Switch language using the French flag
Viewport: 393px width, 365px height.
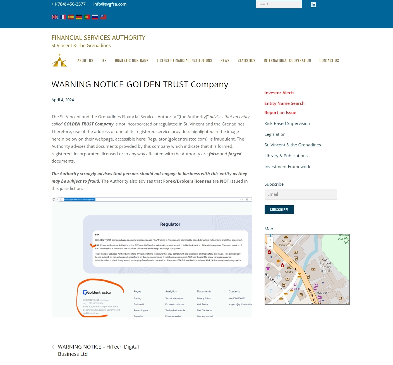[63, 17]
